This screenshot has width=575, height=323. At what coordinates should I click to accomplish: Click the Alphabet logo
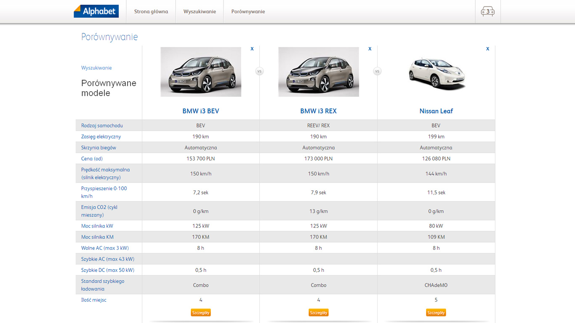(96, 11)
